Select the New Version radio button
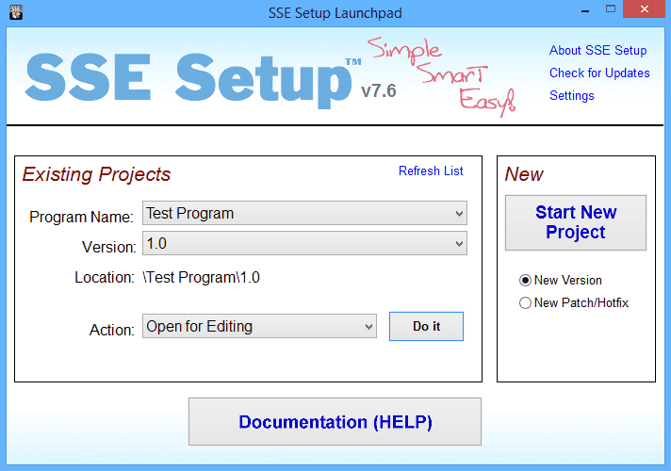Image resolution: width=671 pixels, height=471 pixels. [526, 280]
